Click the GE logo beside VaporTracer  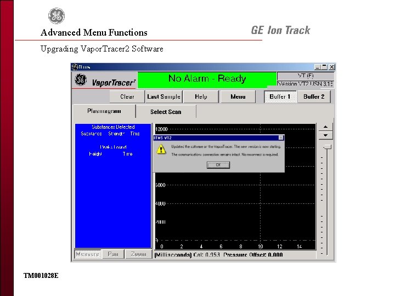pyautogui.click(x=81, y=80)
